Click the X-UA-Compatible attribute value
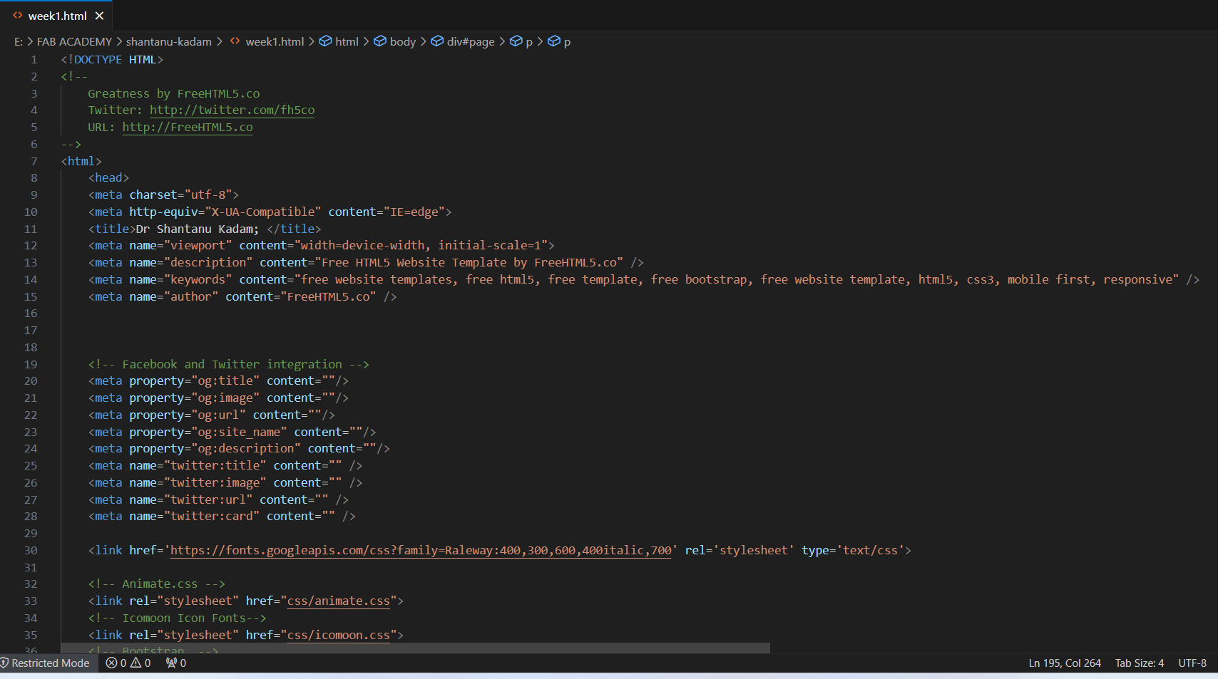 click(263, 212)
